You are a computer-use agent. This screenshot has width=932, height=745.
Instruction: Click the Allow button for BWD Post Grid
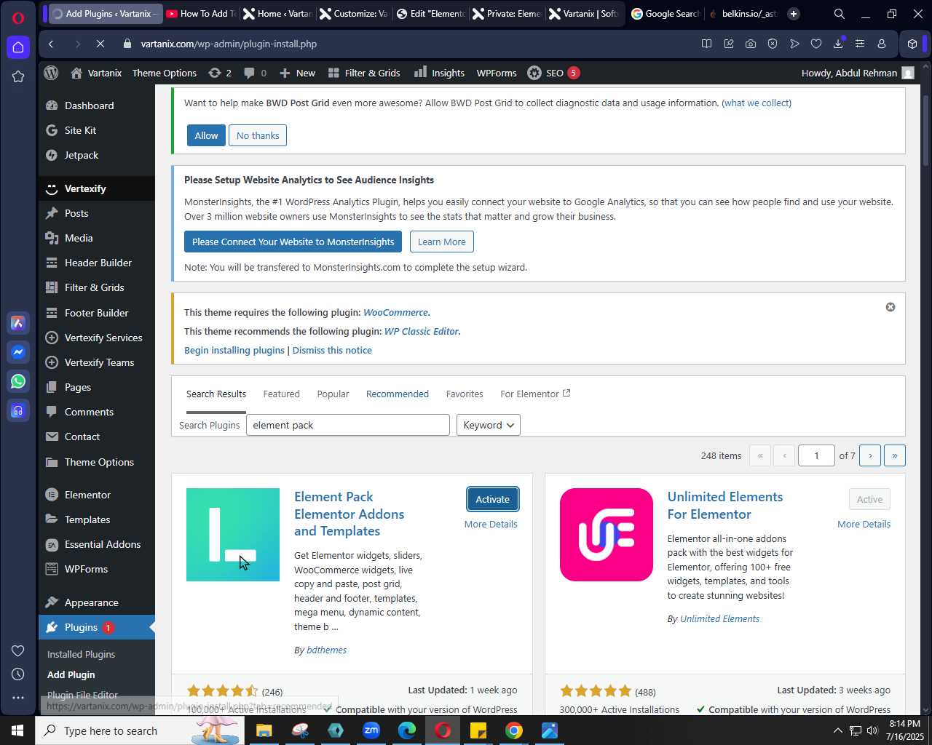click(x=206, y=135)
